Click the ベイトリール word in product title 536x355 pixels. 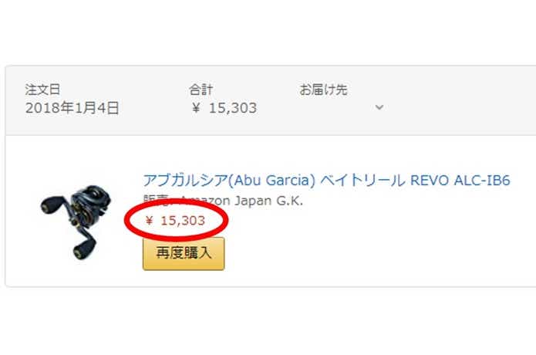click(362, 181)
